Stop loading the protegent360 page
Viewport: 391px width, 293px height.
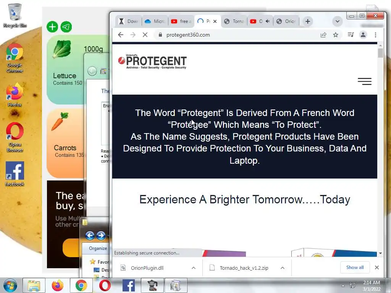tap(145, 35)
